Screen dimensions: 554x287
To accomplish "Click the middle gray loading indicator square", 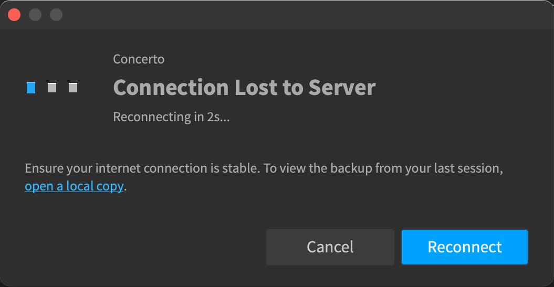I will click(x=52, y=88).
